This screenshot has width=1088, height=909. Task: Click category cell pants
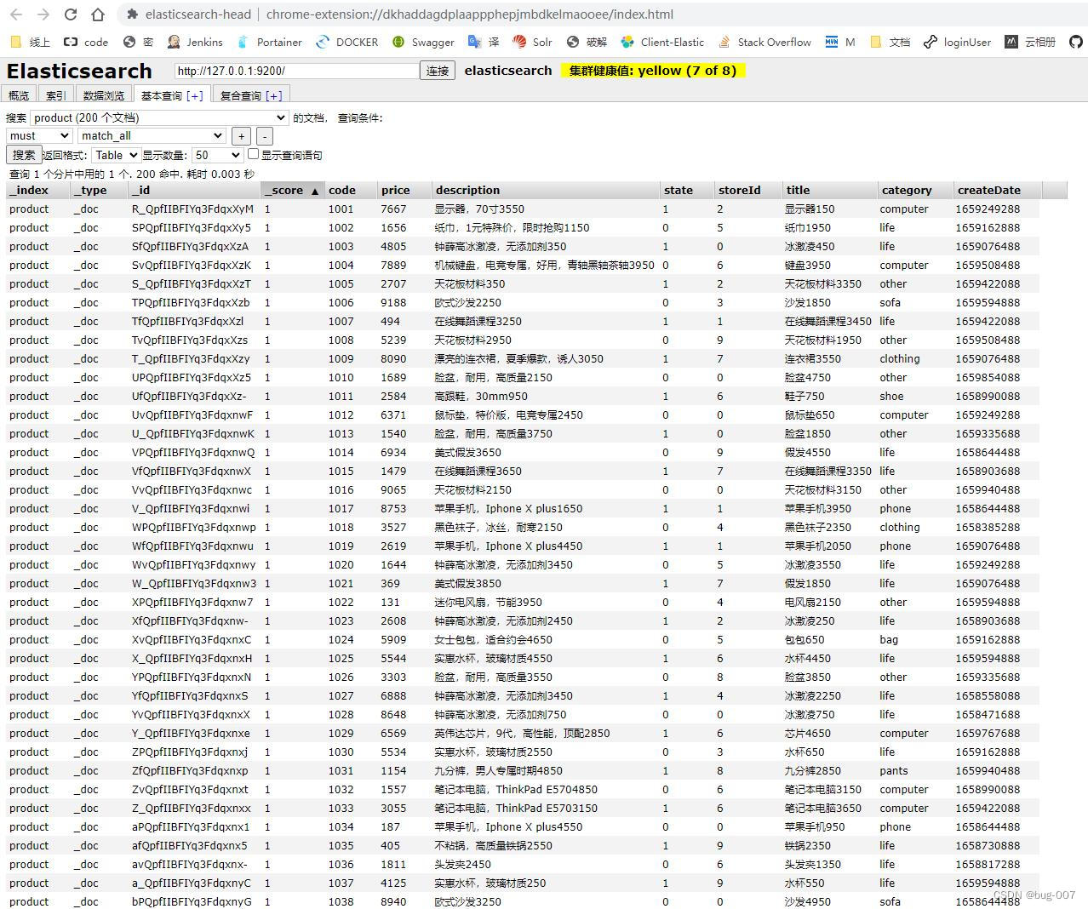click(x=894, y=770)
